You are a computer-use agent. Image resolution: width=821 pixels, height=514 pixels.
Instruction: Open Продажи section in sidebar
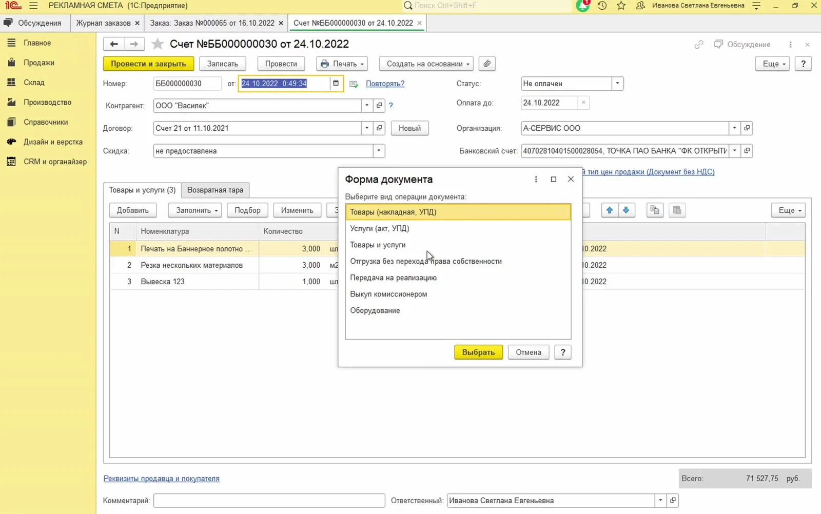[x=39, y=63]
